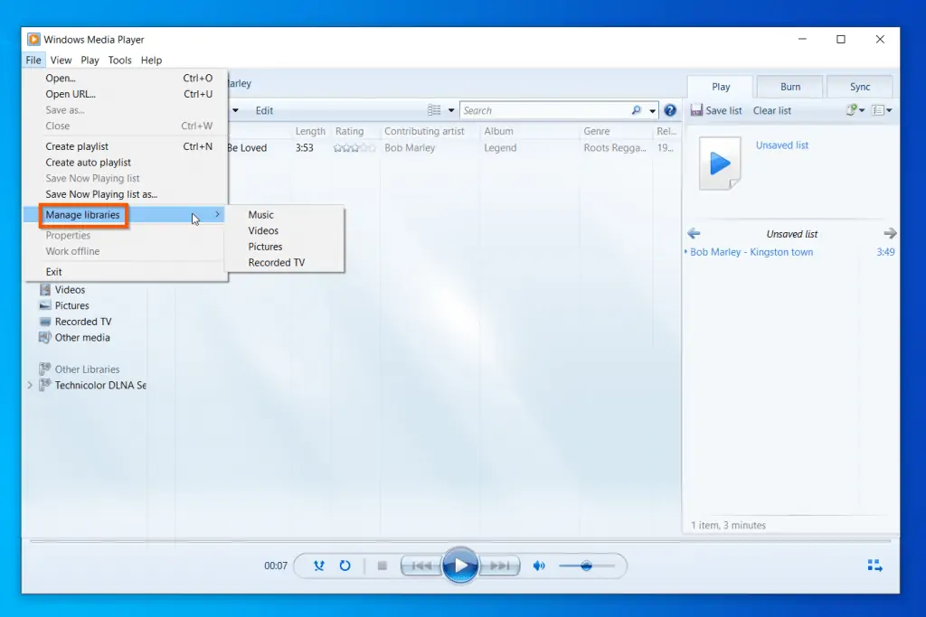
Task: Skip back to the previous track
Action: tap(421, 566)
